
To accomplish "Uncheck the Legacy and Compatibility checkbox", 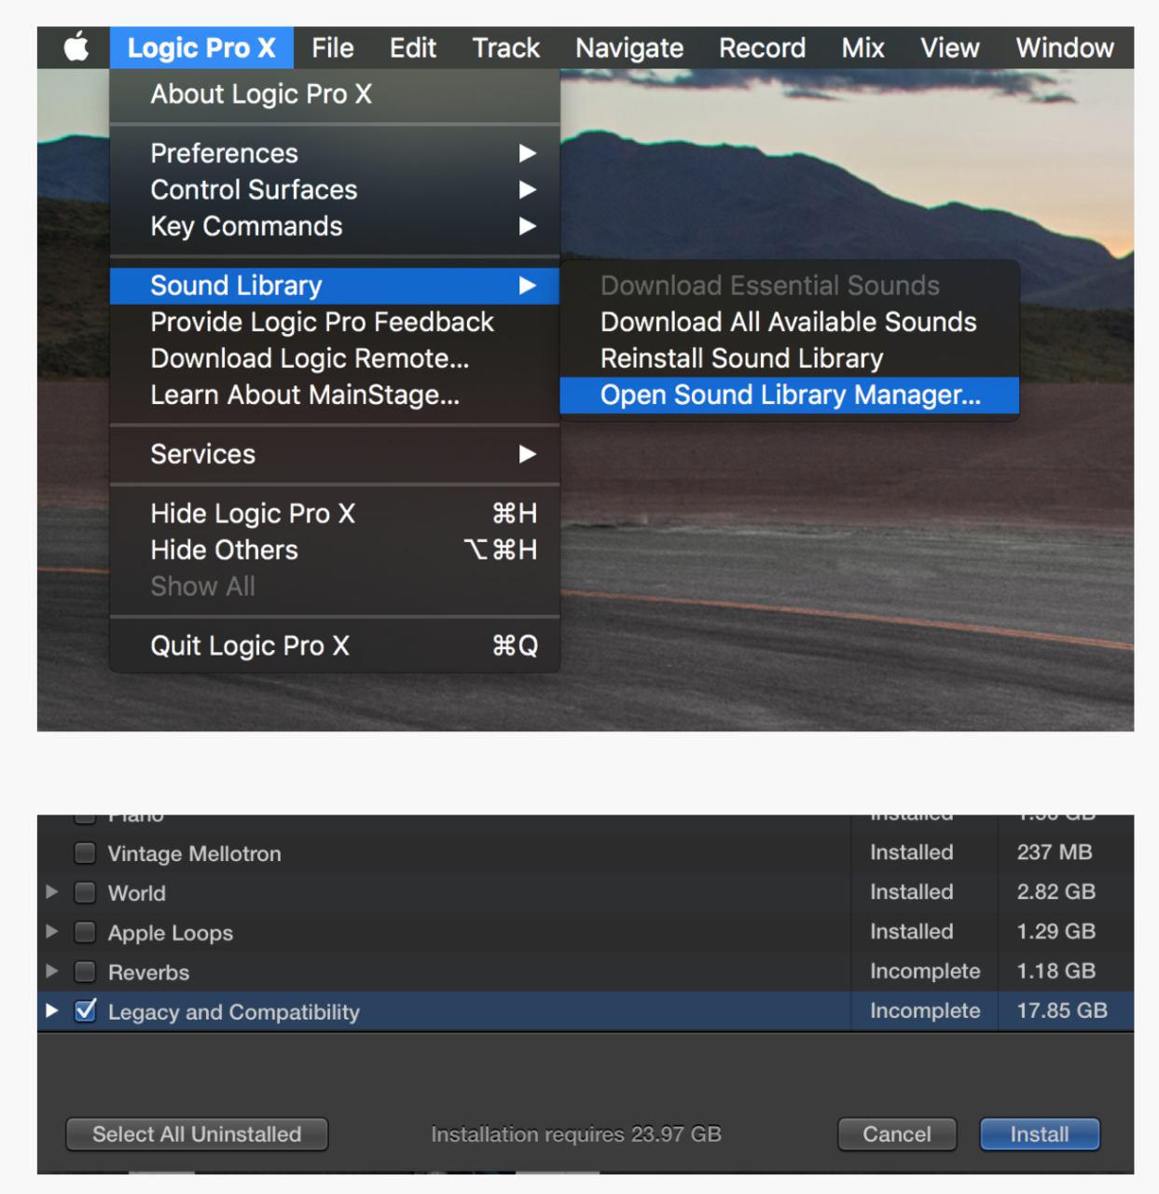I will click(85, 1010).
